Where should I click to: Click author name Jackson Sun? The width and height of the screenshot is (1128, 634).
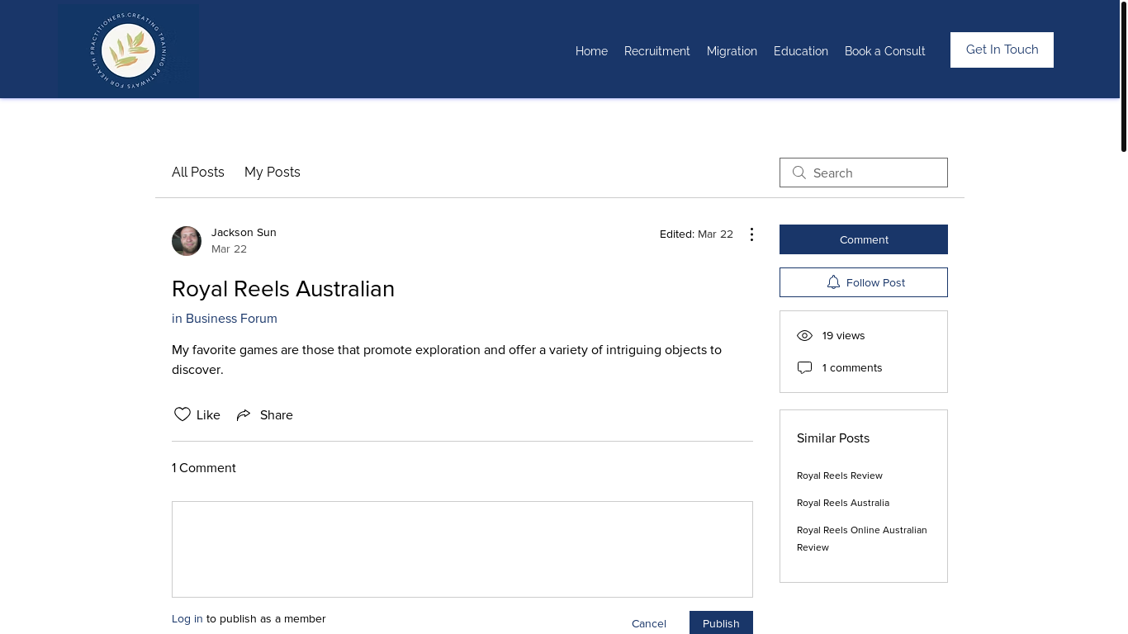pos(244,232)
